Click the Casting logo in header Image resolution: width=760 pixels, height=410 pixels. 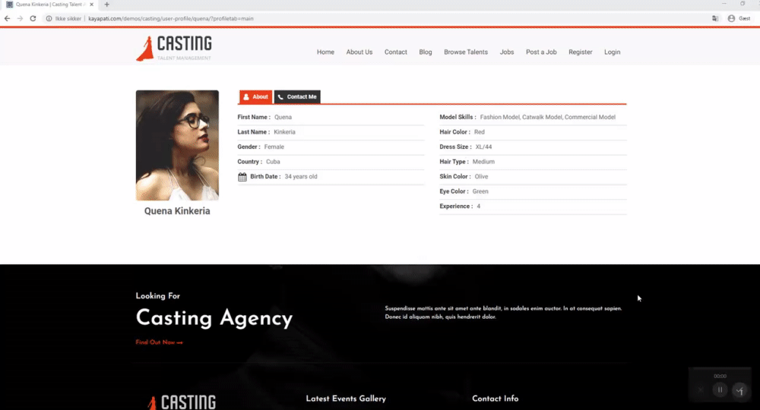point(174,49)
